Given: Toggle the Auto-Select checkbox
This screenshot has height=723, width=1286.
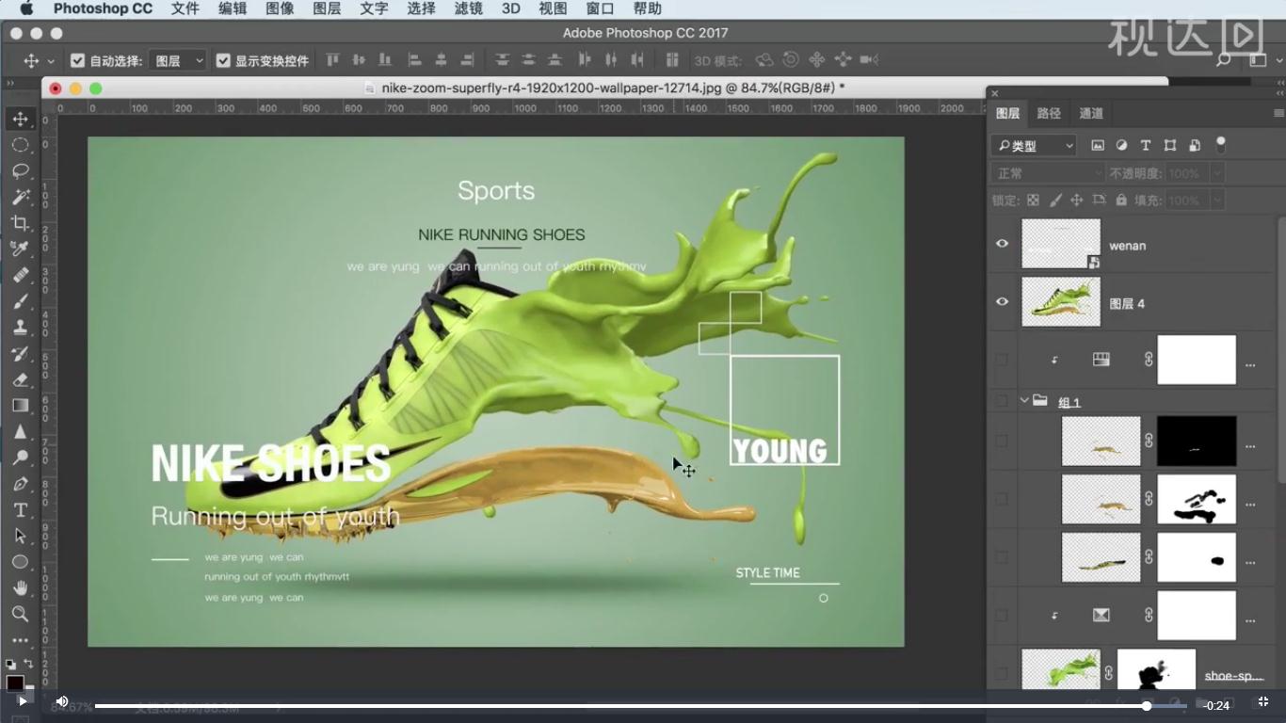Looking at the screenshot, I should click(x=78, y=60).
